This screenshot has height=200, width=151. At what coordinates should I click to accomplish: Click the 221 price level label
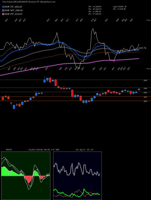[x=145, y=97]
